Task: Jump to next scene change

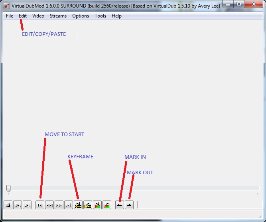Action: [107, 205]
